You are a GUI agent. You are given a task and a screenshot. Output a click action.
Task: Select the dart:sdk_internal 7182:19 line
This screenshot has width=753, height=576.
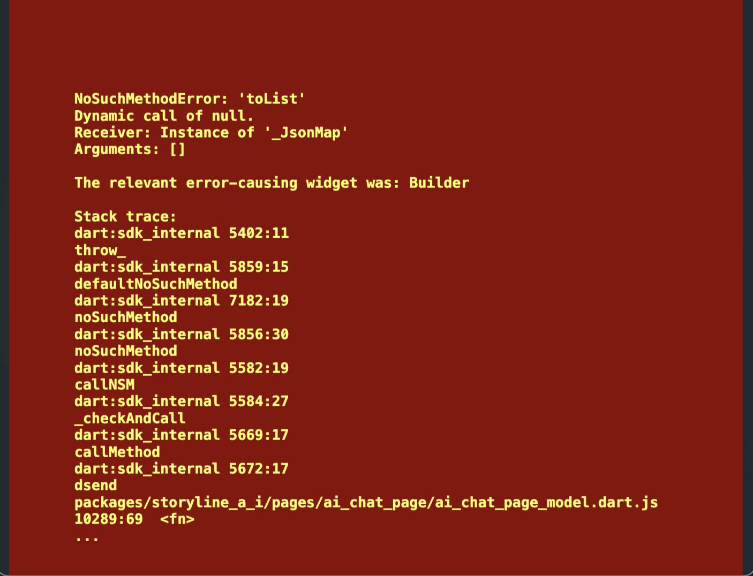182,301
